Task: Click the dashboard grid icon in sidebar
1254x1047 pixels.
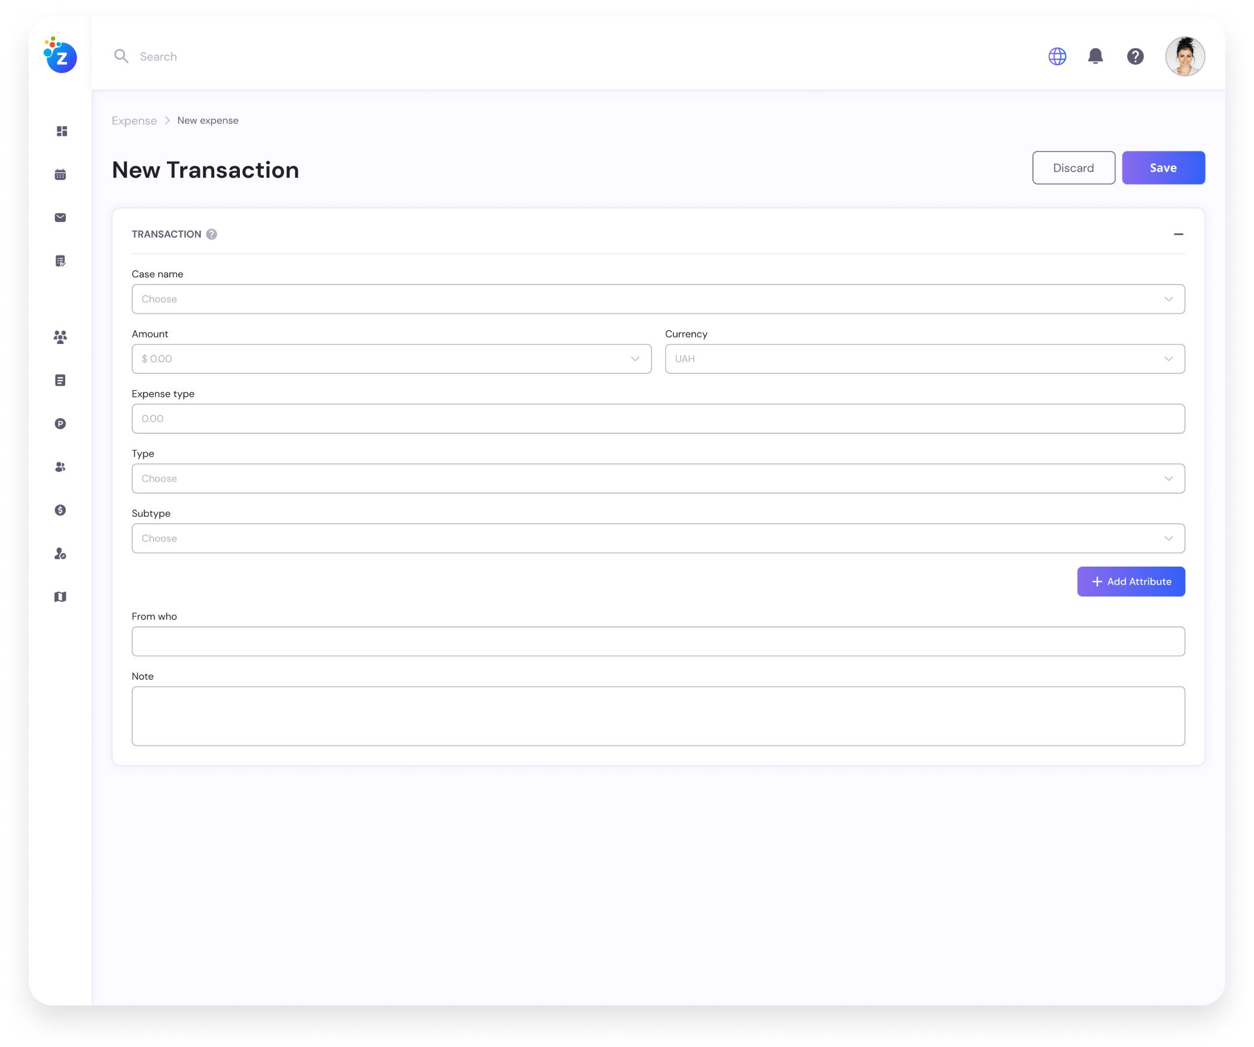Action: click(62, 131)
